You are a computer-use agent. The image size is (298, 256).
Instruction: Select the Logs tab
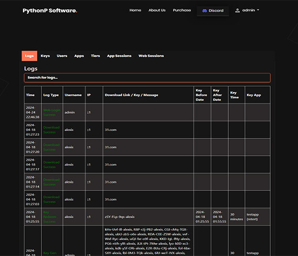[29, 56]
